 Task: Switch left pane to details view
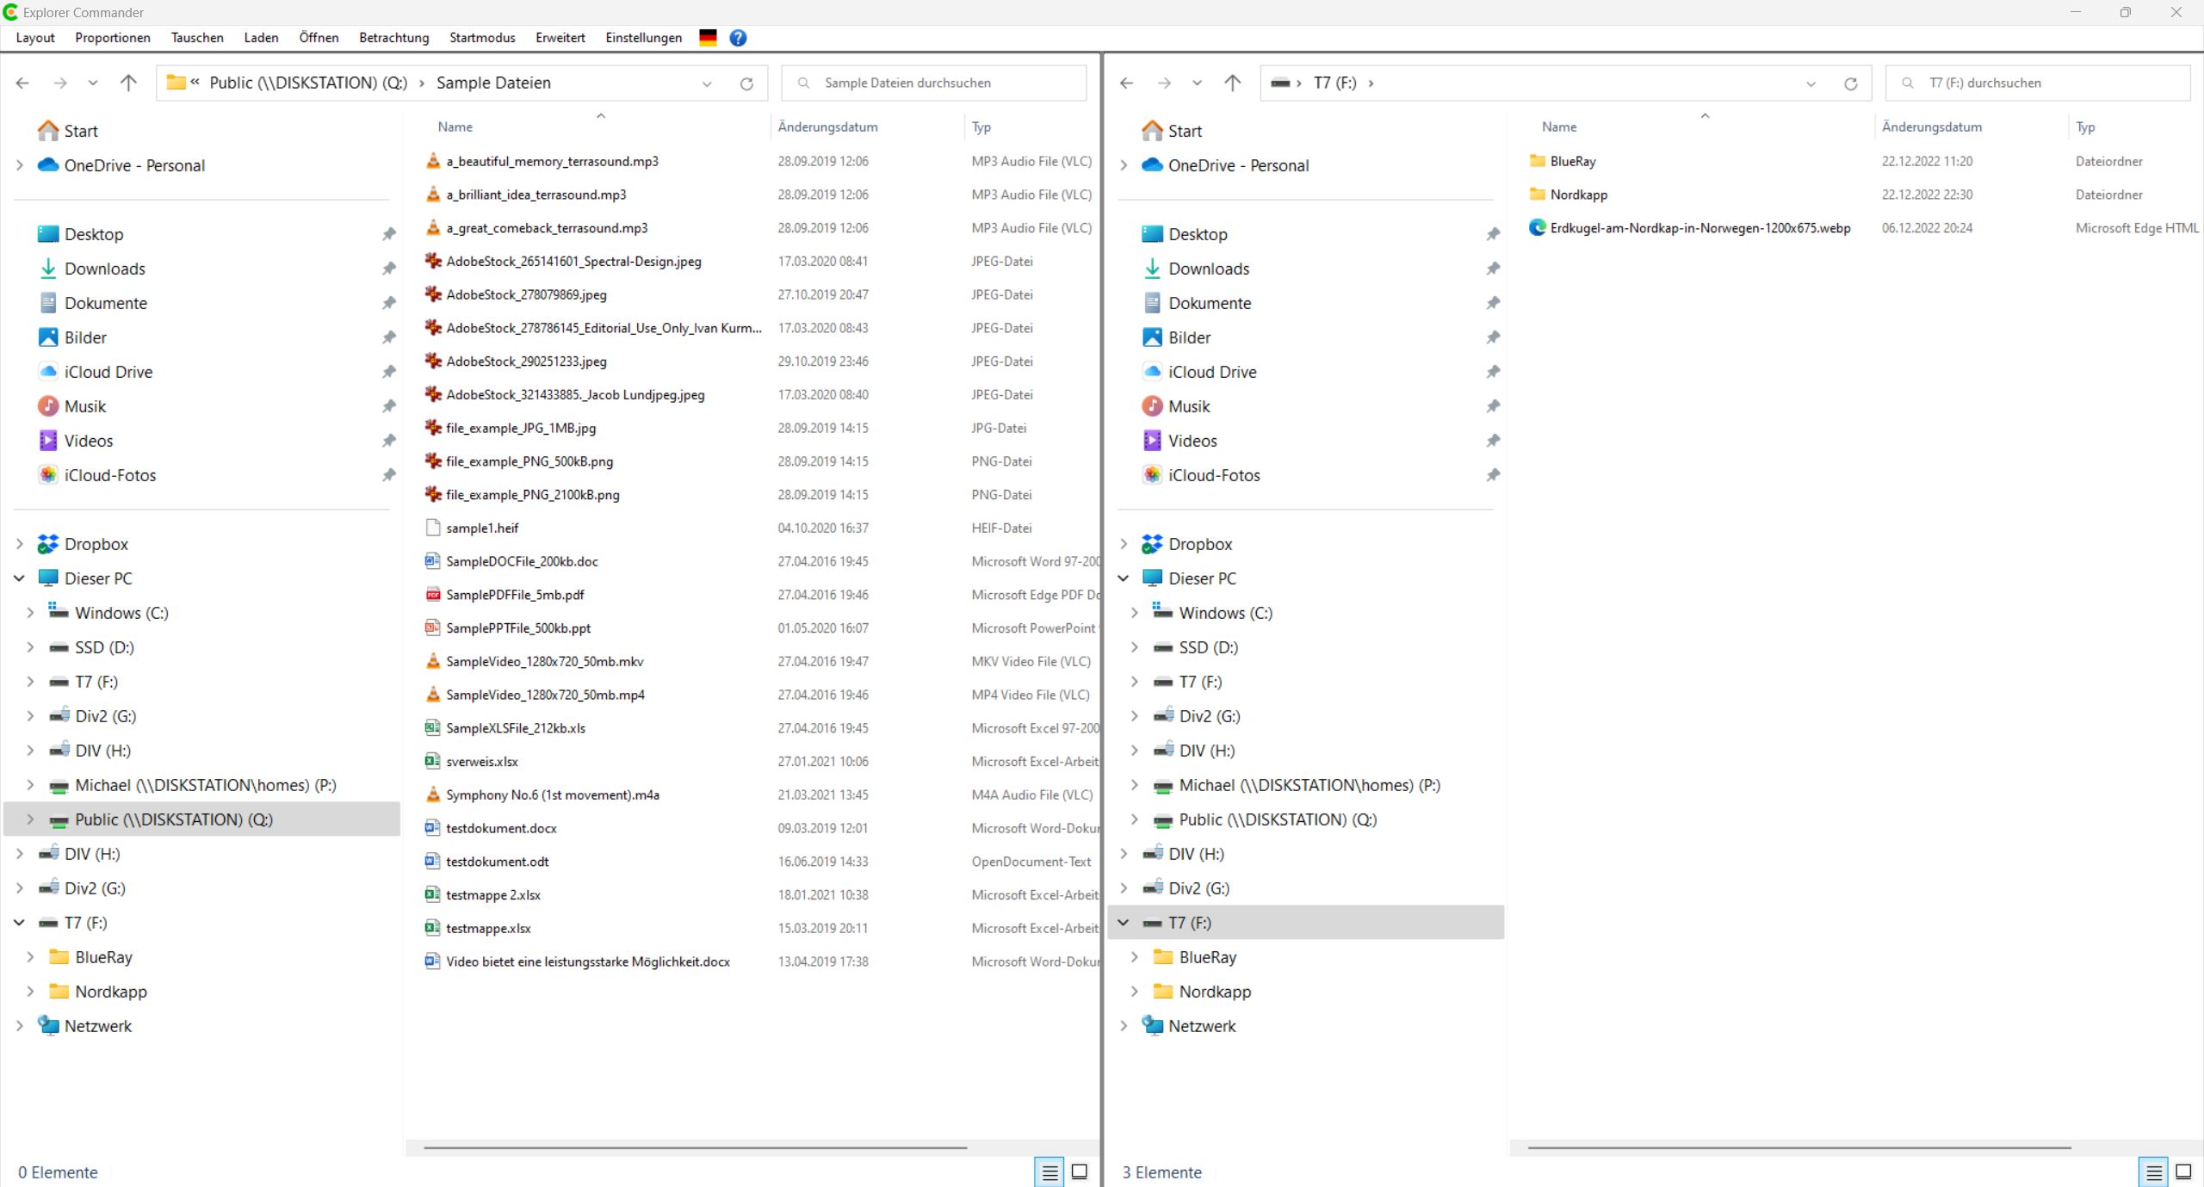[x=1049, y=1172]
